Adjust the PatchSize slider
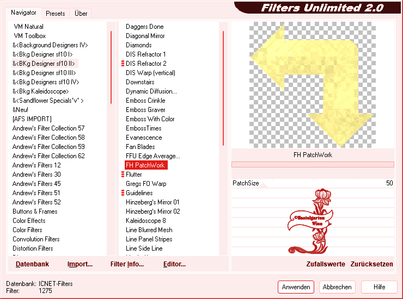 pyautogui.click(x=312, y=184)
